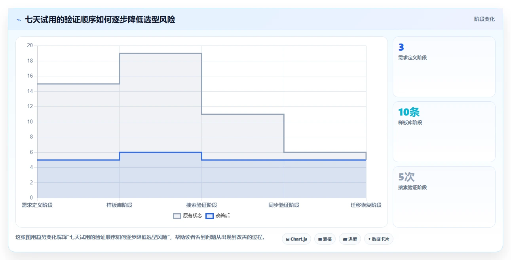Viewport: 511px width, 260px height.
Task: Click x-axis label 同步验证阶段
Action: 284,205
